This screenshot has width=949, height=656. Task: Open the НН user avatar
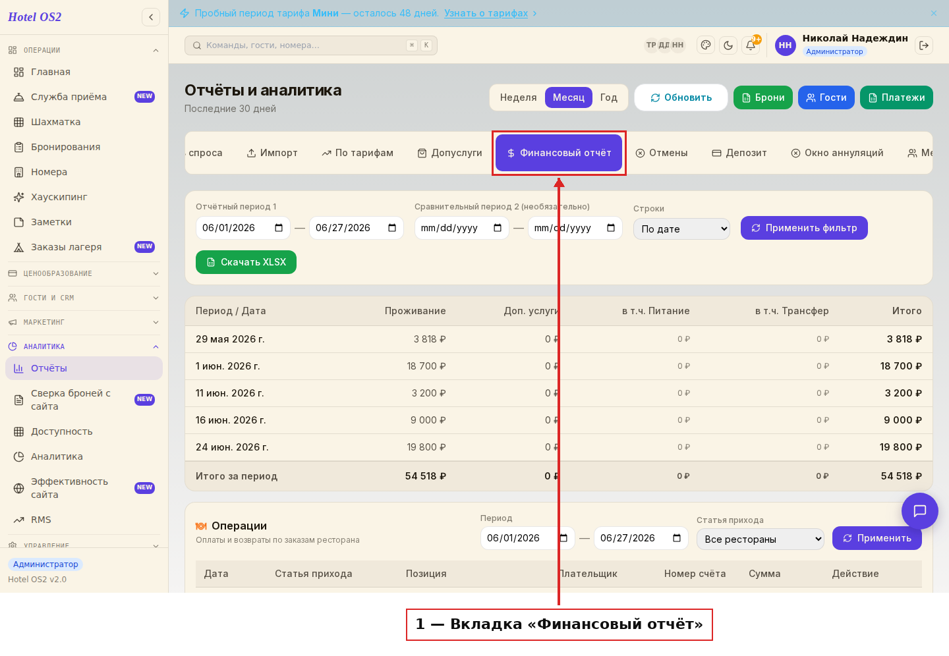coord(786,45)
